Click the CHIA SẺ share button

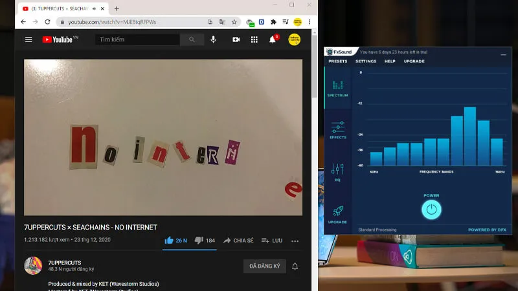point(238,241)
